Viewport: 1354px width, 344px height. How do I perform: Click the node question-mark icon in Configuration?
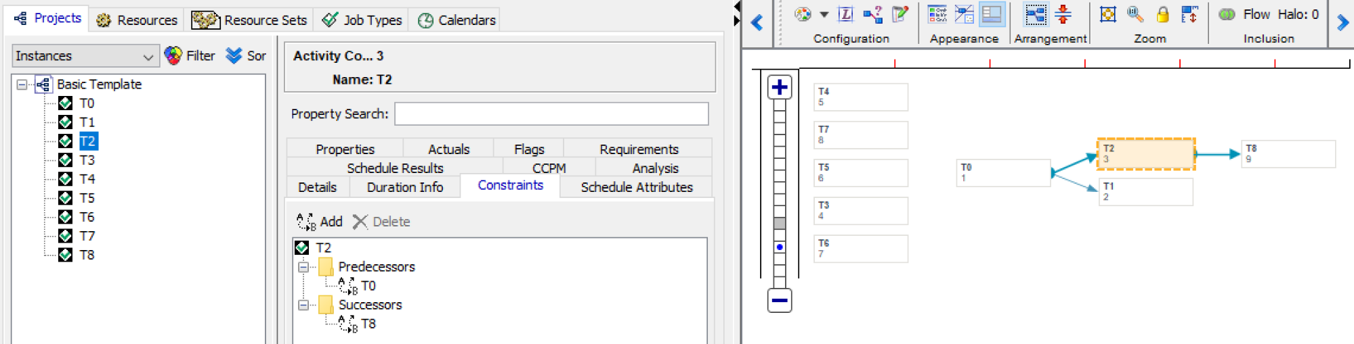click(873, 14)
